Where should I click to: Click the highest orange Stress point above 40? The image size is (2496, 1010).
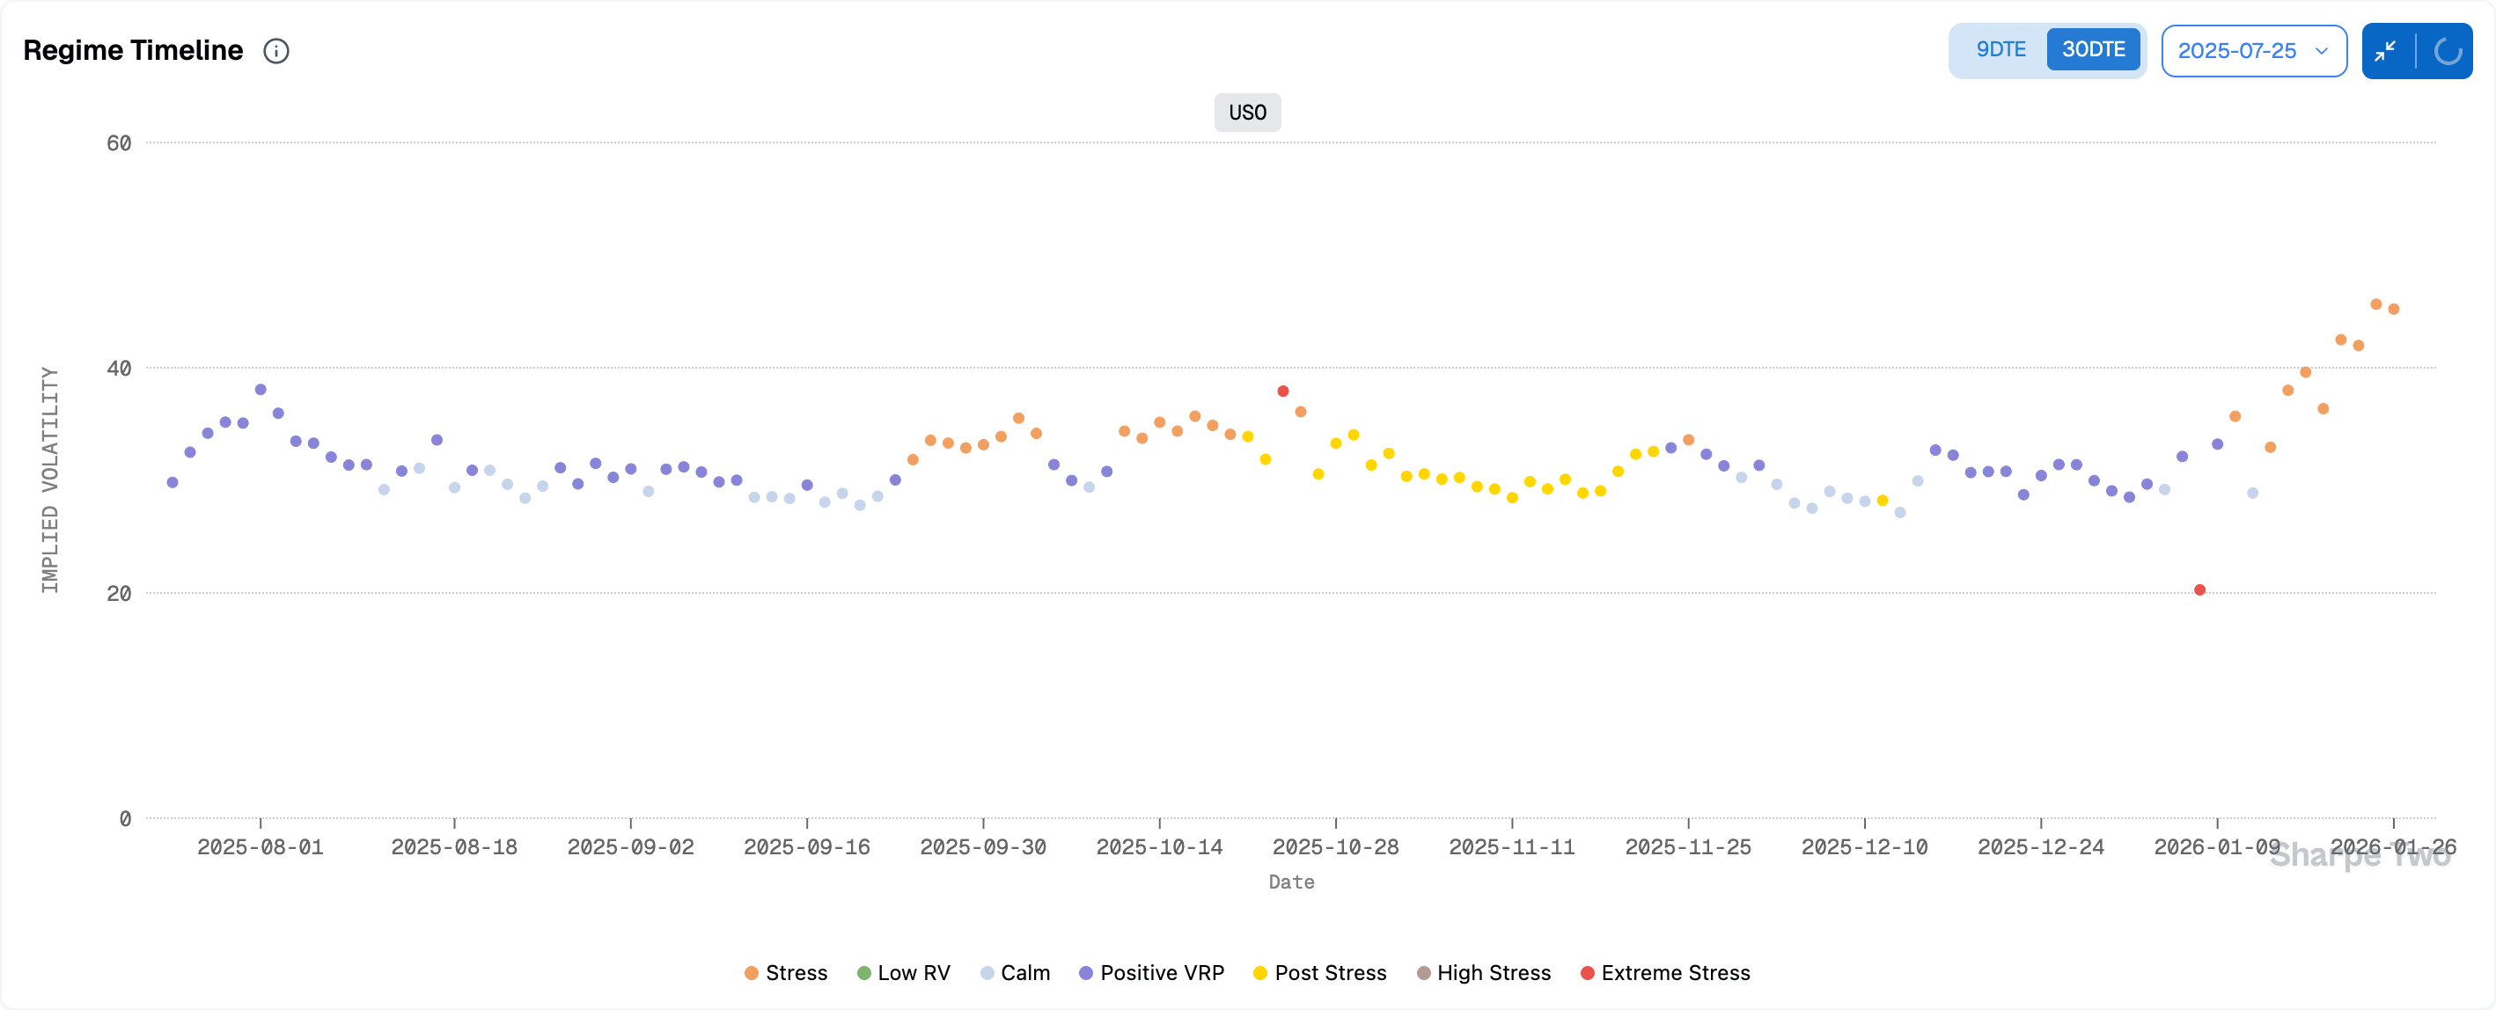[2375, 304]
